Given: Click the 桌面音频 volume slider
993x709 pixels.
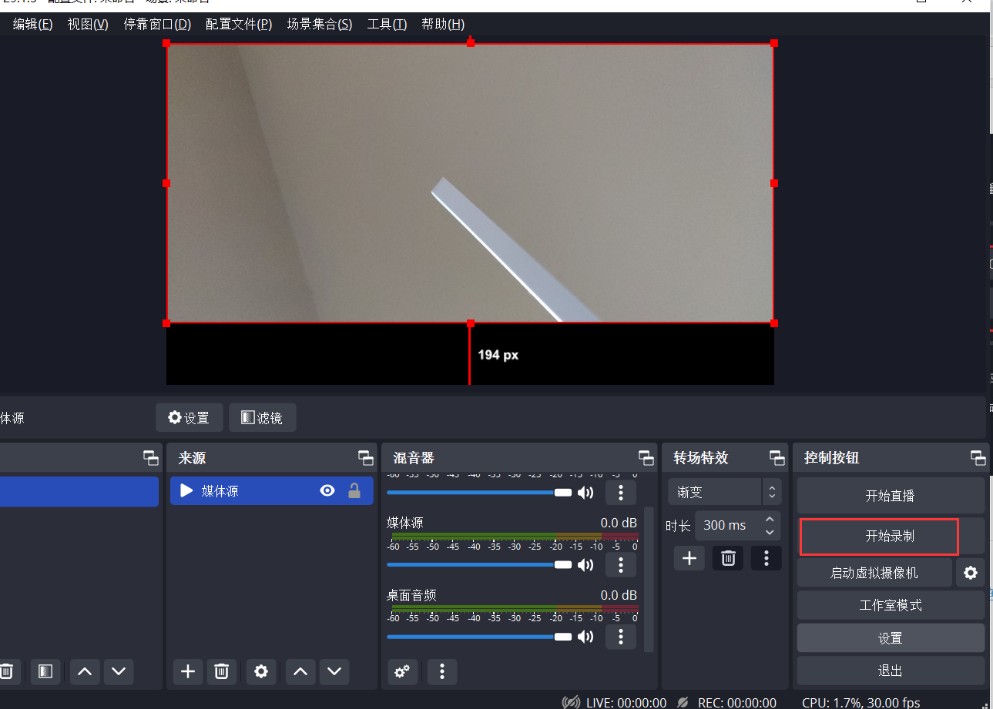Looking at the screenshot, I should point(479,637).
